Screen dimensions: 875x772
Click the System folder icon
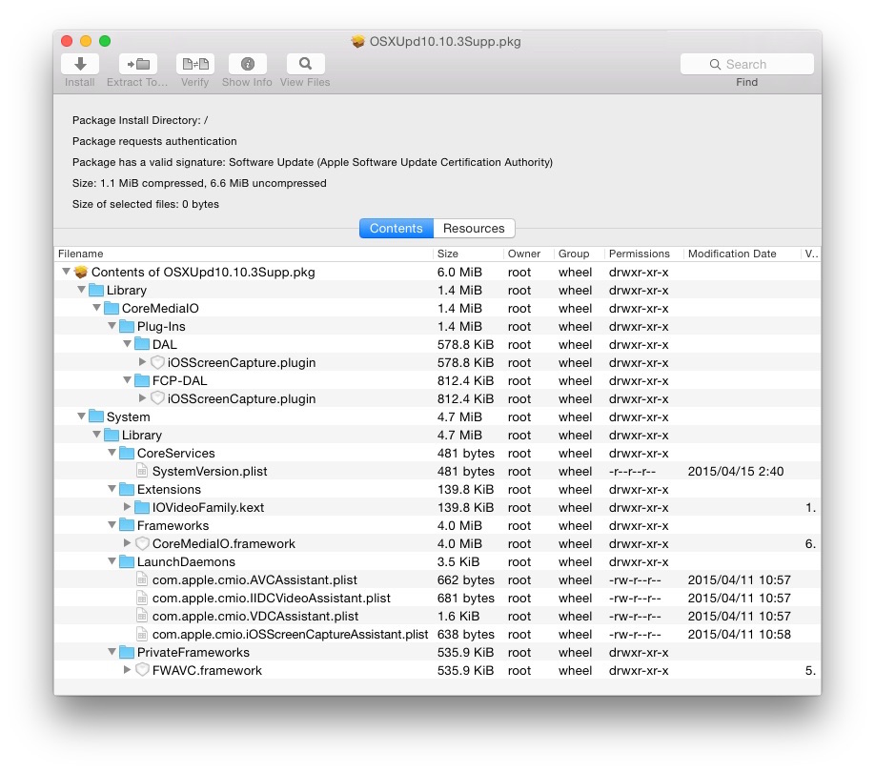pyautogui.click(x=96, y=416)
